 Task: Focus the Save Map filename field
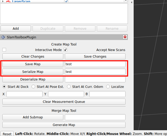tap(95, 64)
